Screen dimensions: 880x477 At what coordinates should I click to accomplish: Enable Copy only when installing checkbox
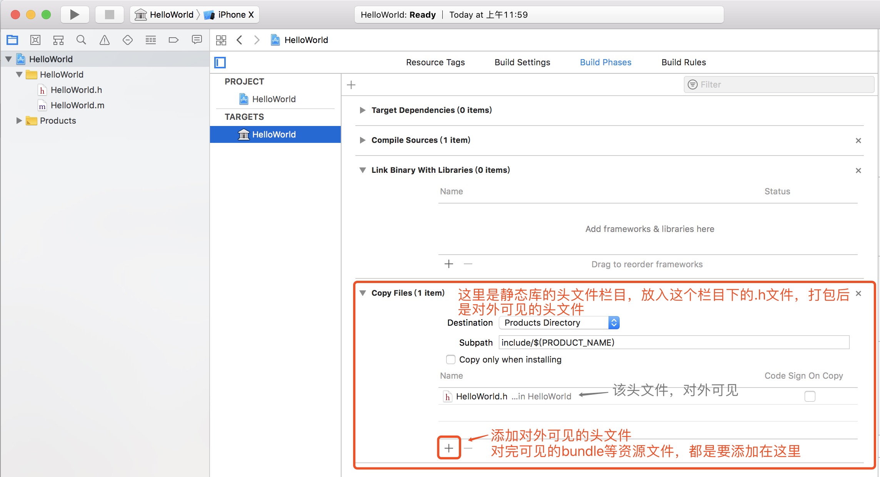coord(450,359)
